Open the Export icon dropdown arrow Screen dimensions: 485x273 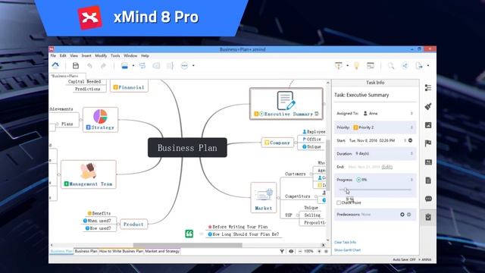427,66
